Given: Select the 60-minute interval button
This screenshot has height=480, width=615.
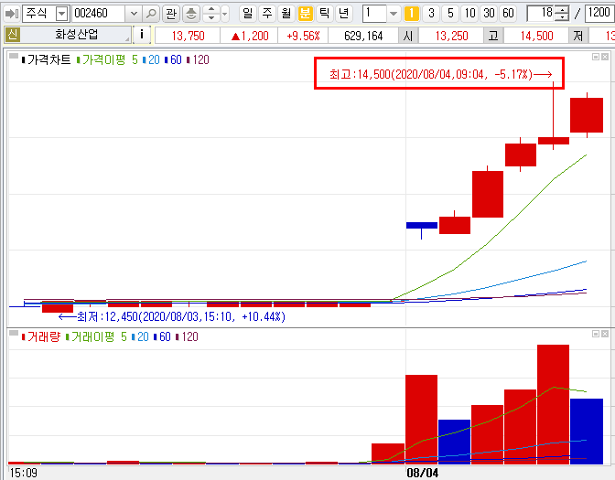Looking at the screenshot, I should (508, 14).
